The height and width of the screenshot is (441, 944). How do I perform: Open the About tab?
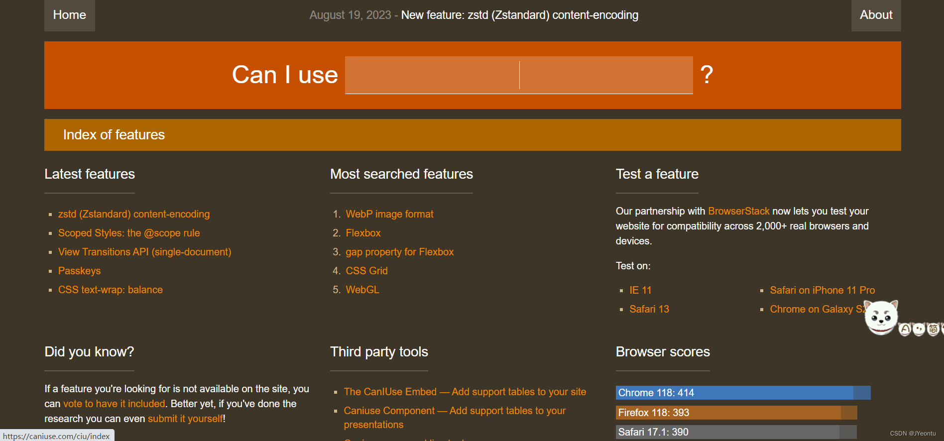tap(876, 15)
